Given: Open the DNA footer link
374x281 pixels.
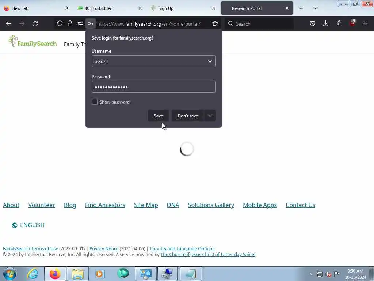Looking at the screenshot, I should [x=173, y=205].
